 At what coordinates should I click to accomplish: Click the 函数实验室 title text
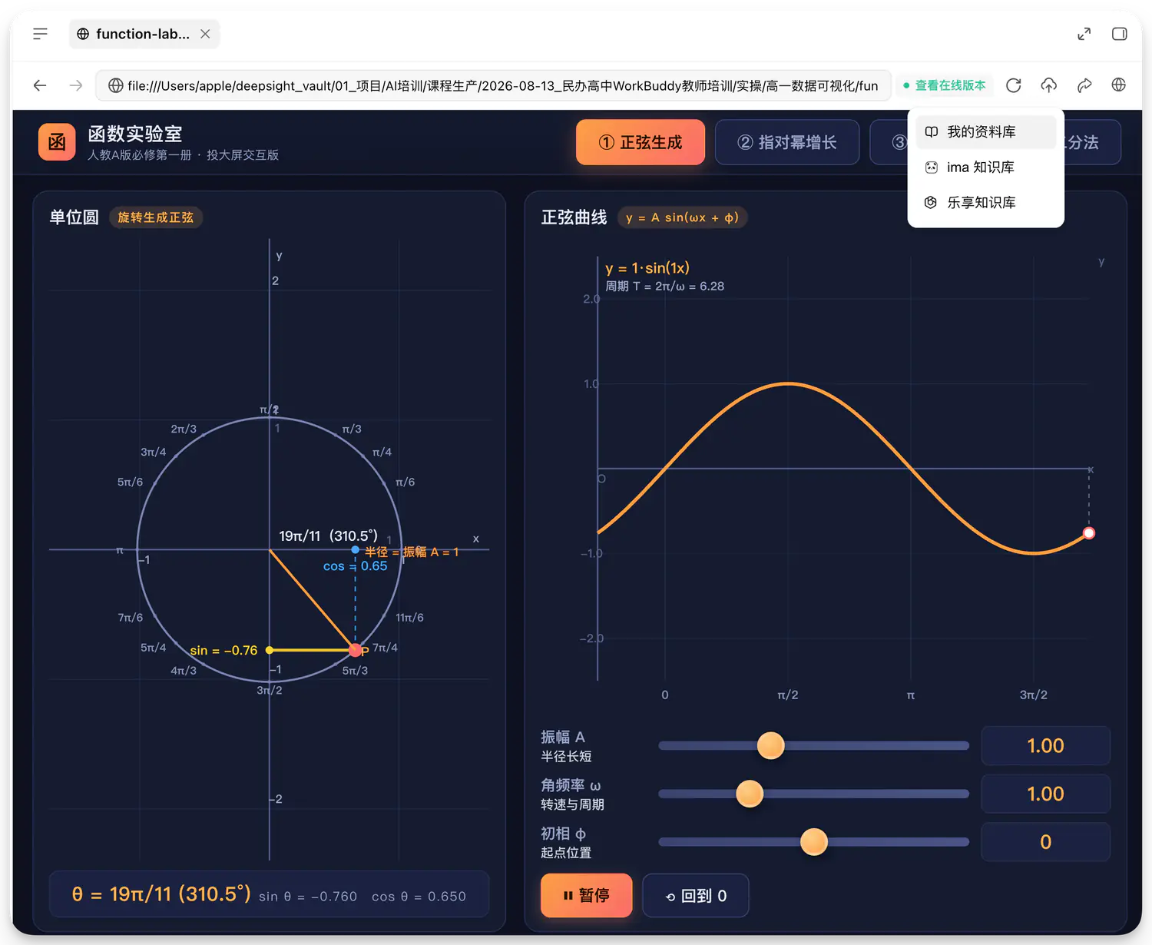point(135,134)
